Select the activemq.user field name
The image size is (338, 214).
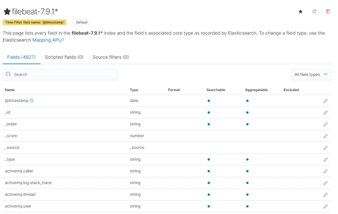coord(18,206)
